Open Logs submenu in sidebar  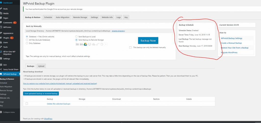(x=2, y=102)
